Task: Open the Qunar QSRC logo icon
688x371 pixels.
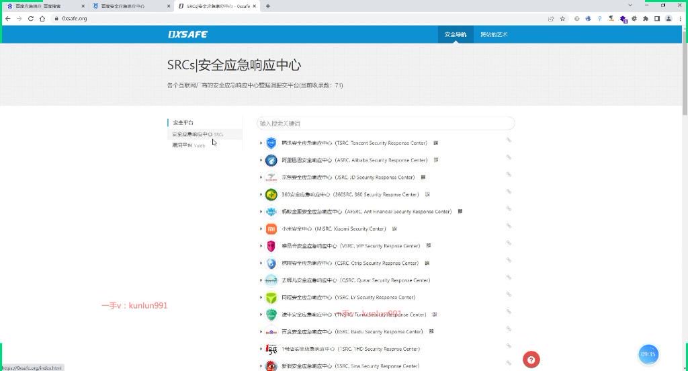Action: coord(271,280)
